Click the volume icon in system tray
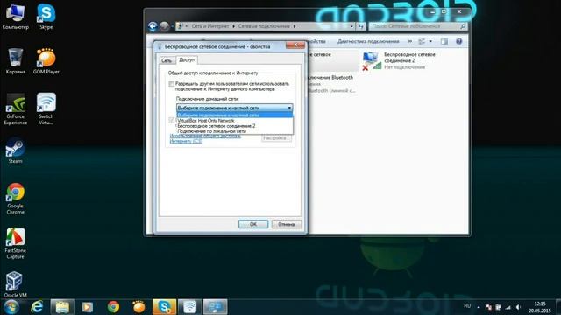Screen dimensions: 561x315 click(518, 307)
